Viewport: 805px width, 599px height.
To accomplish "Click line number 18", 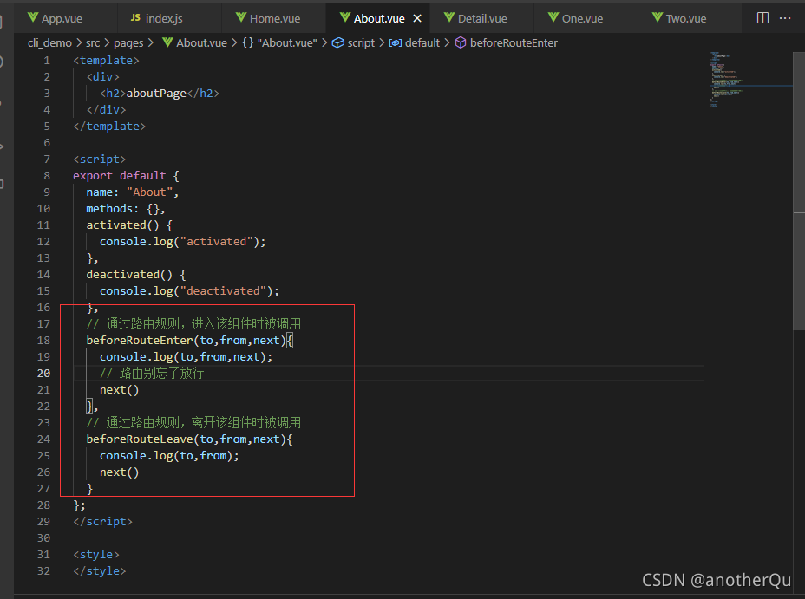I will (43, 341).
